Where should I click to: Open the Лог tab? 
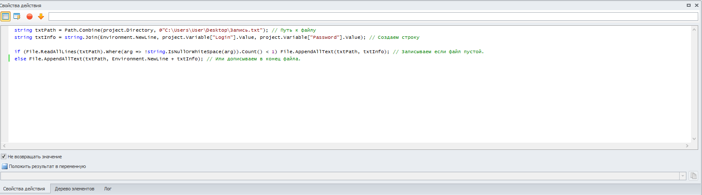pos(108,189)
